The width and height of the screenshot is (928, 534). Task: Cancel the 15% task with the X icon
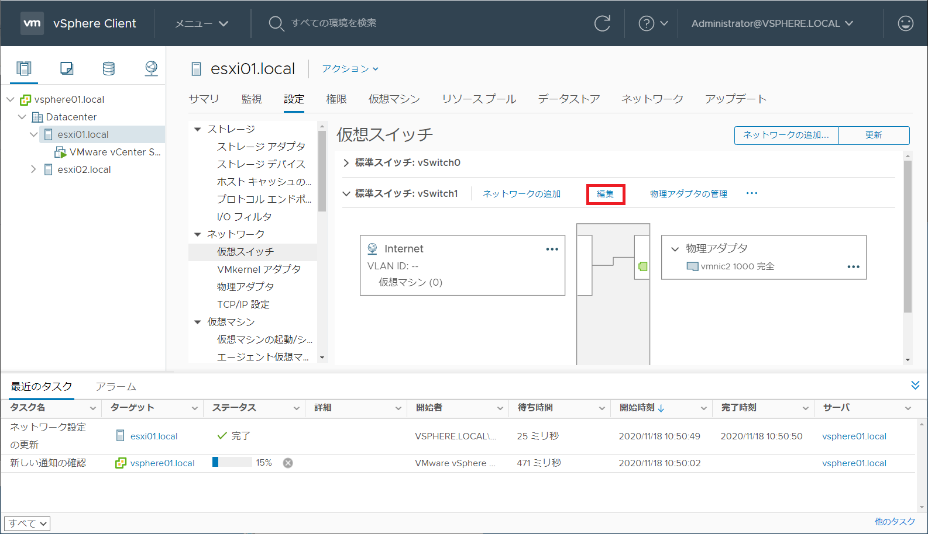point(288,463)
